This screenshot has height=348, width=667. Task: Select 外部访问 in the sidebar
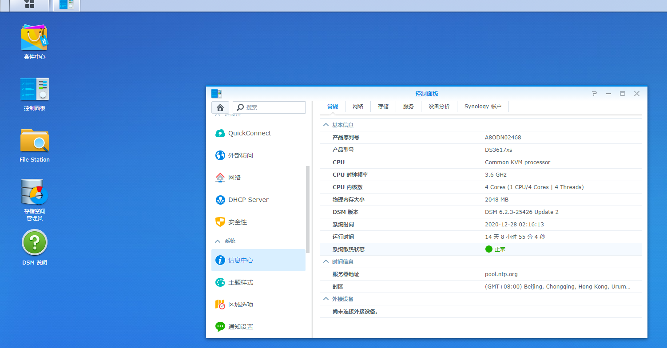(x=258, y=155)
